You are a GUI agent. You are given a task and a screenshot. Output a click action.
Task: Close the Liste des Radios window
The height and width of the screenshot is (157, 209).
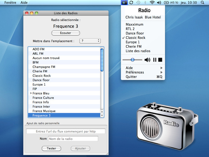(27, 13)
